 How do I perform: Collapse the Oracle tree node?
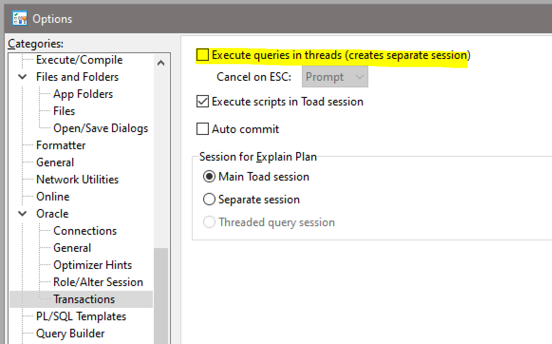(x=22, y=214)
